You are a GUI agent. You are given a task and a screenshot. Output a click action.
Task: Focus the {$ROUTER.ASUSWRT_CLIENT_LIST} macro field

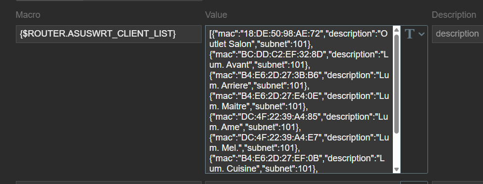click(108, 34)
